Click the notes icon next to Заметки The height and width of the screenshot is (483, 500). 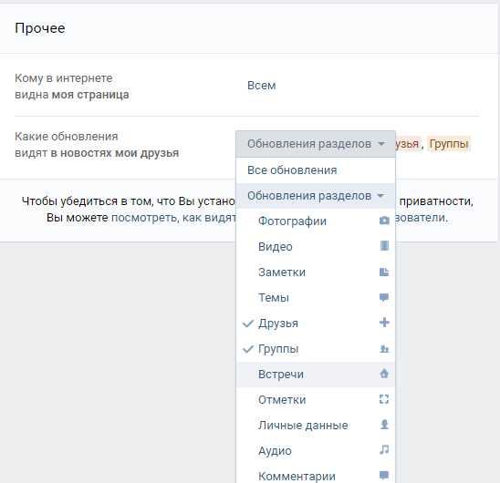pyautogui.click(x=384, y=272)
